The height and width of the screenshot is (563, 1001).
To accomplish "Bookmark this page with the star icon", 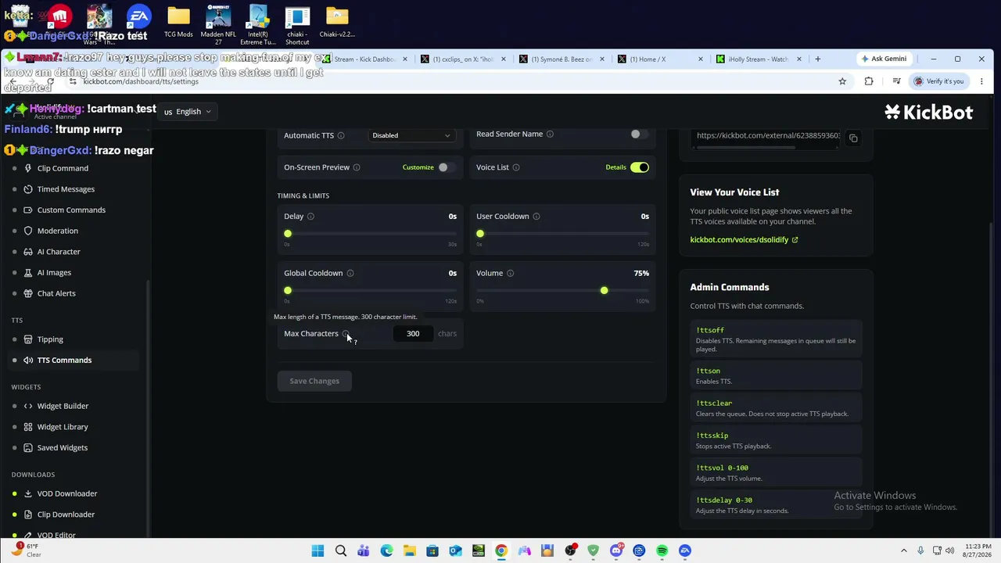I will click(842, 81).
